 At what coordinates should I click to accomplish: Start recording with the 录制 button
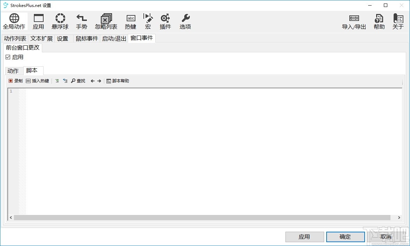tap(15, 81)
